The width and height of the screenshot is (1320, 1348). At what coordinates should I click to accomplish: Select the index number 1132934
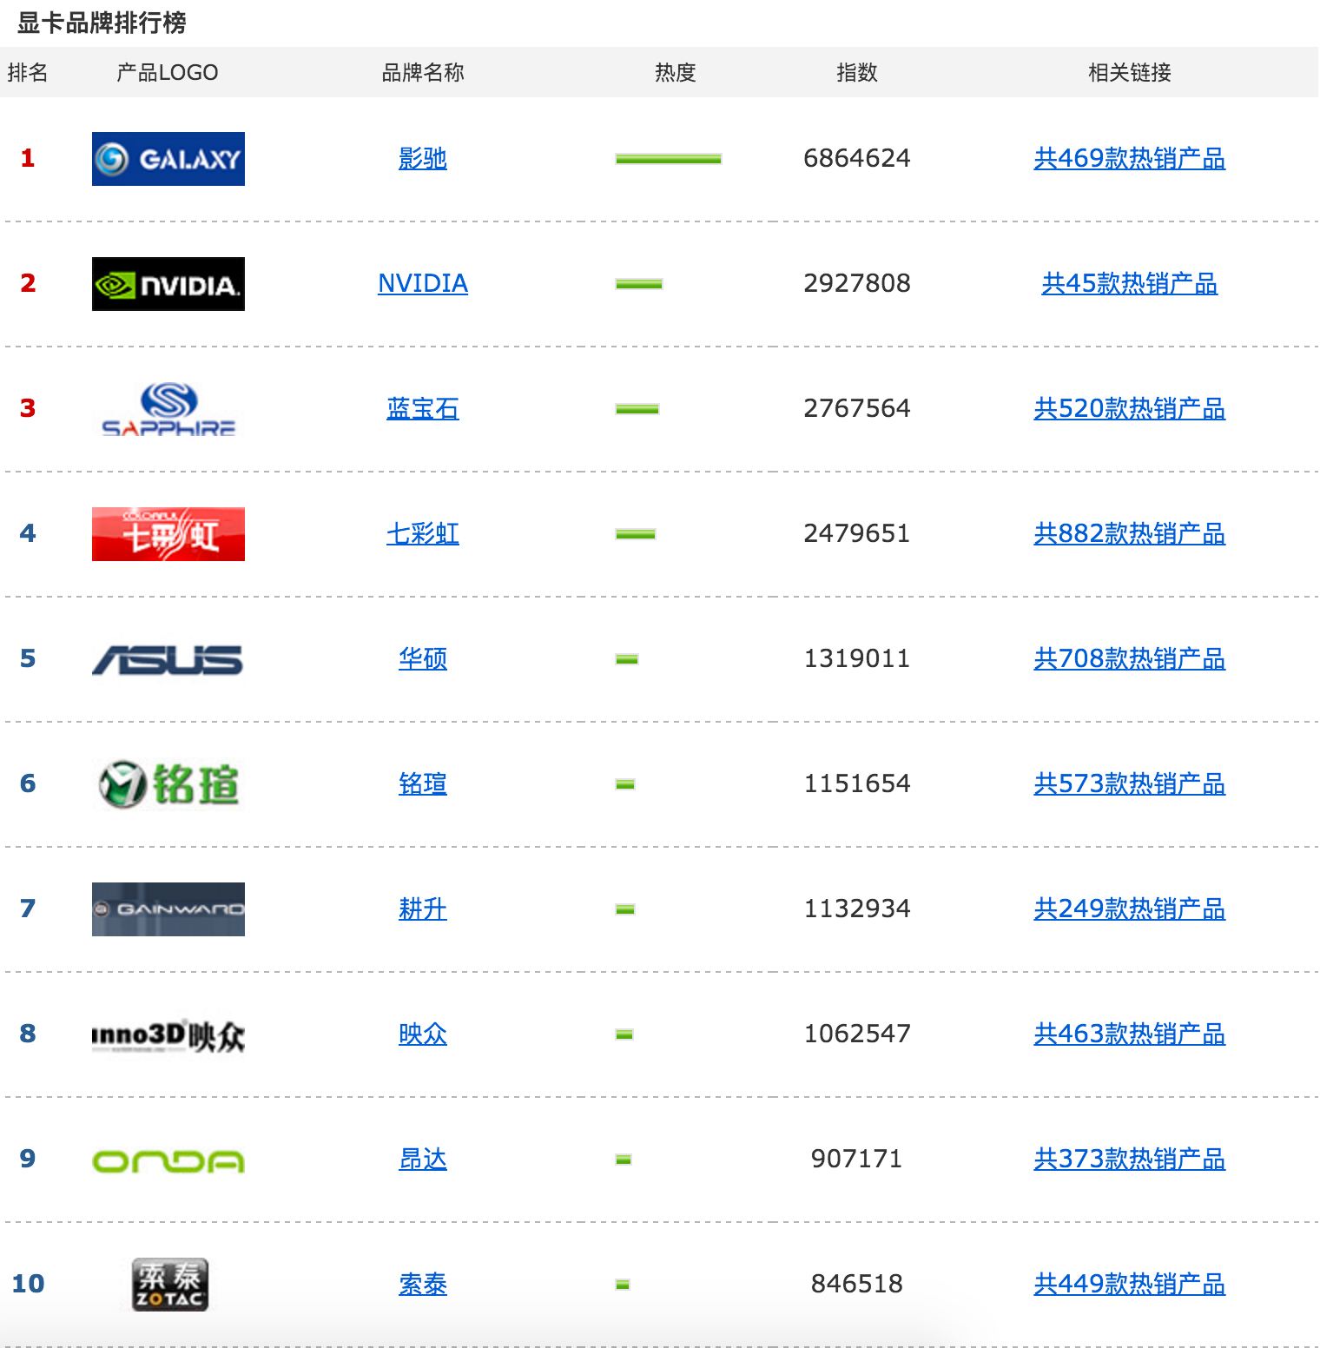[x=857, y=909]
